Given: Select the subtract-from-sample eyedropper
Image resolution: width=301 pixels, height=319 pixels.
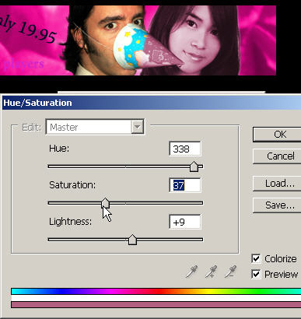Looking at the screenshot, I should coord(230,272).
